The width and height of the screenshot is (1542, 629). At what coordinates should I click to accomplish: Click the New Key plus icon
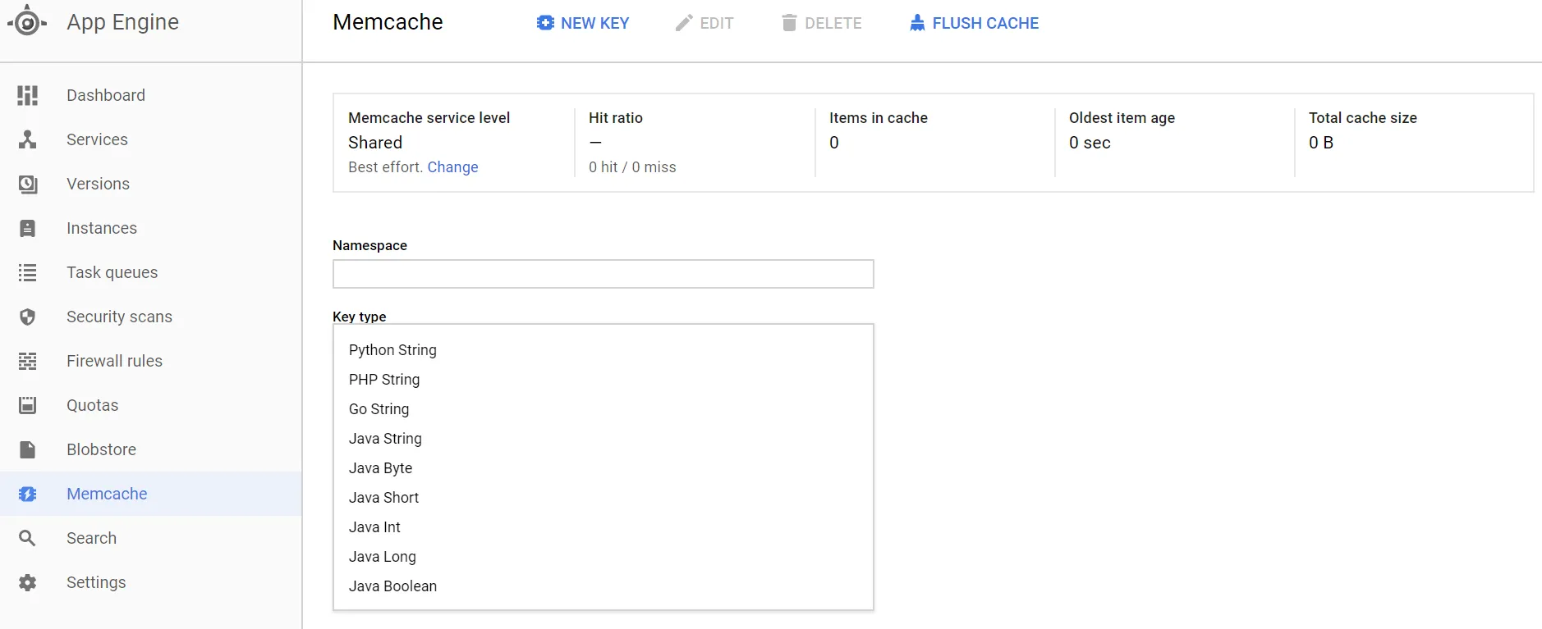pyautogui.click(x=545, y=23)
